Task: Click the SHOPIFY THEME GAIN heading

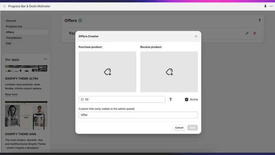Action: 21,134
